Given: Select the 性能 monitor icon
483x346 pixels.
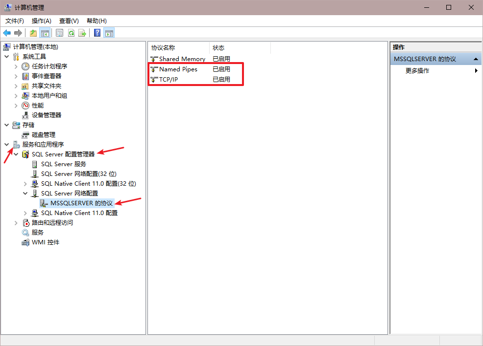Looking at the screenshot, I should [x=25, y=106].
